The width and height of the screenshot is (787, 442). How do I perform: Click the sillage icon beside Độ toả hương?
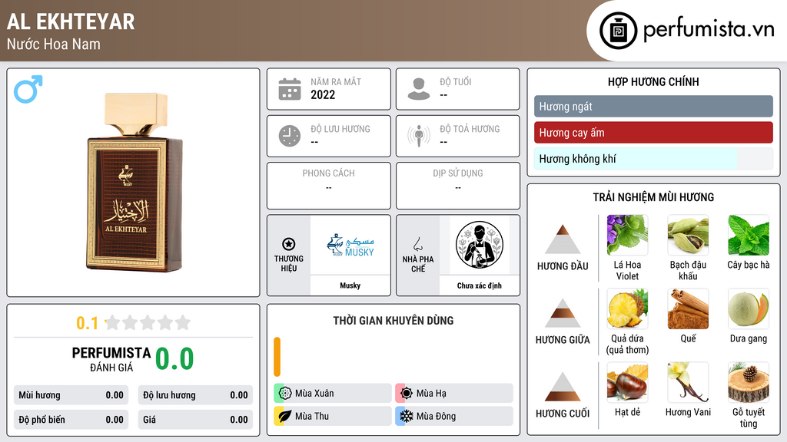pyautogui.click(x=419, y=136)
